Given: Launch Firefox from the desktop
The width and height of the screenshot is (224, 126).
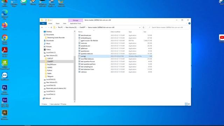Looking at the screenshot, I should (x=5, y=26).
